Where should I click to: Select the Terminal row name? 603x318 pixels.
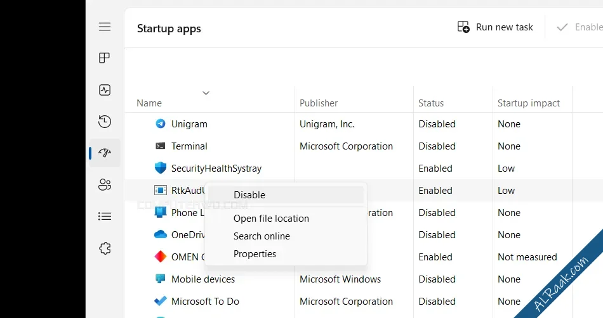point(189,146)
